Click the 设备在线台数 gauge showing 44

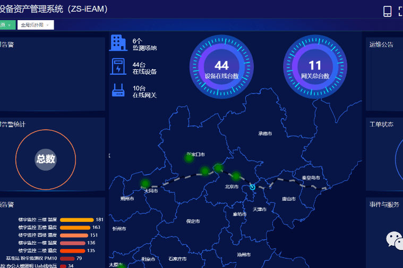point(221,67)
